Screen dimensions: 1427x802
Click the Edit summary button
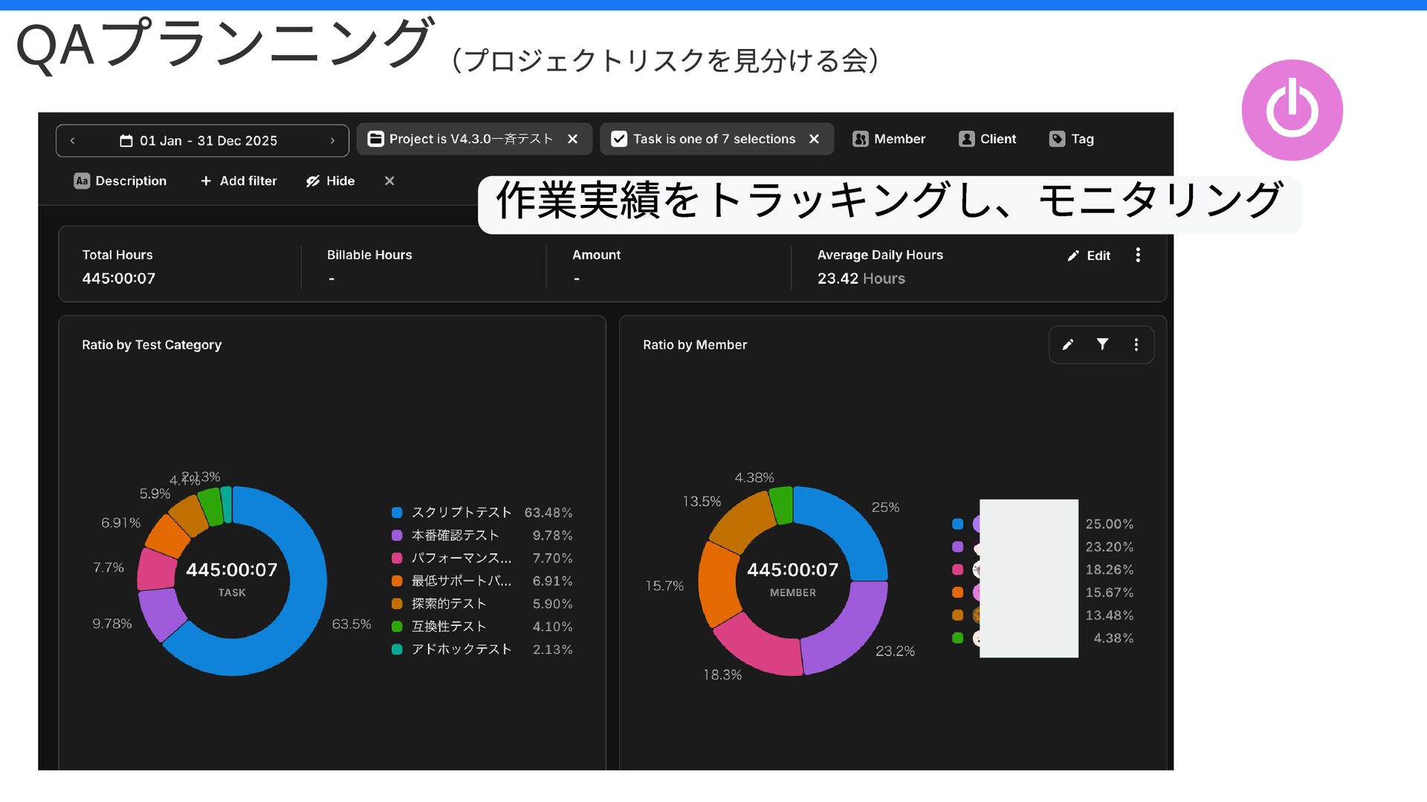tap(1089, 255)
